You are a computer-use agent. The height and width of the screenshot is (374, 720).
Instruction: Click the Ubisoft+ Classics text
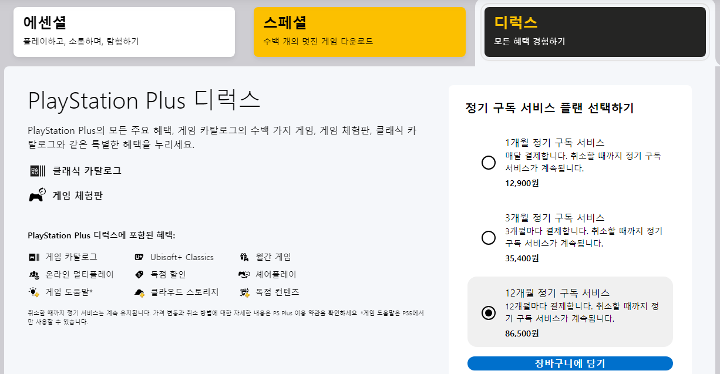pyautogui.click(x=182, y=257)
